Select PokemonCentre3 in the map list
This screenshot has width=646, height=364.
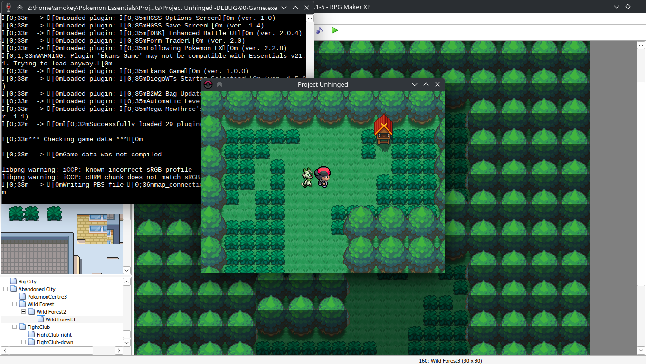click(x=47, y=297)
